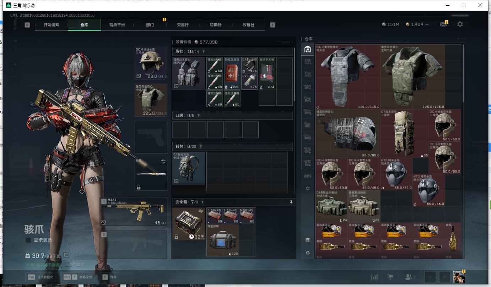Switch to the 开始游戏 tab
Image resolution: width=491 pixels, height=287 pixels.
coord(52,25)
